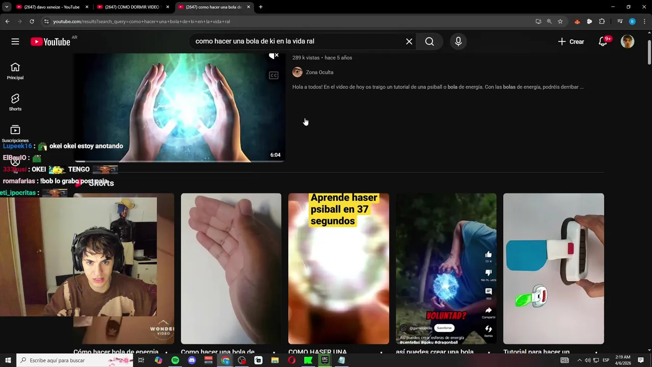Open the MetaMask fox extension

pos(577,21)
